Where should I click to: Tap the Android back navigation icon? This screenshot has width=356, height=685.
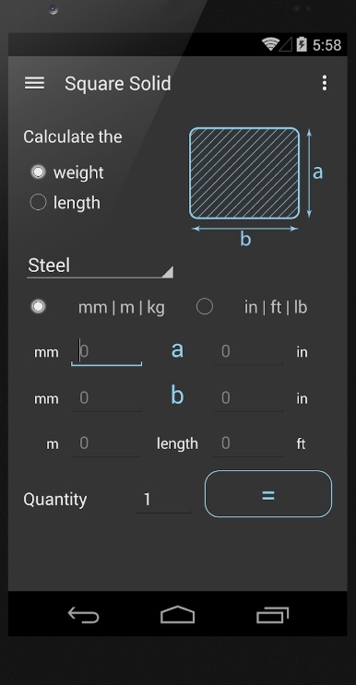[83, 615]
